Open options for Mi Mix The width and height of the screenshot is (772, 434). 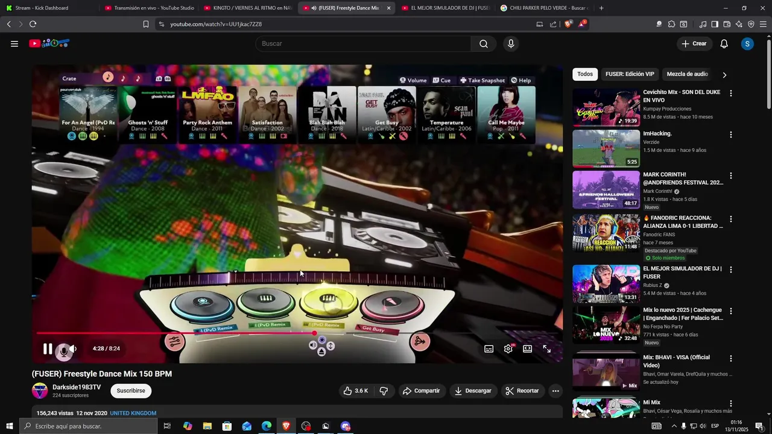point(730,403)
